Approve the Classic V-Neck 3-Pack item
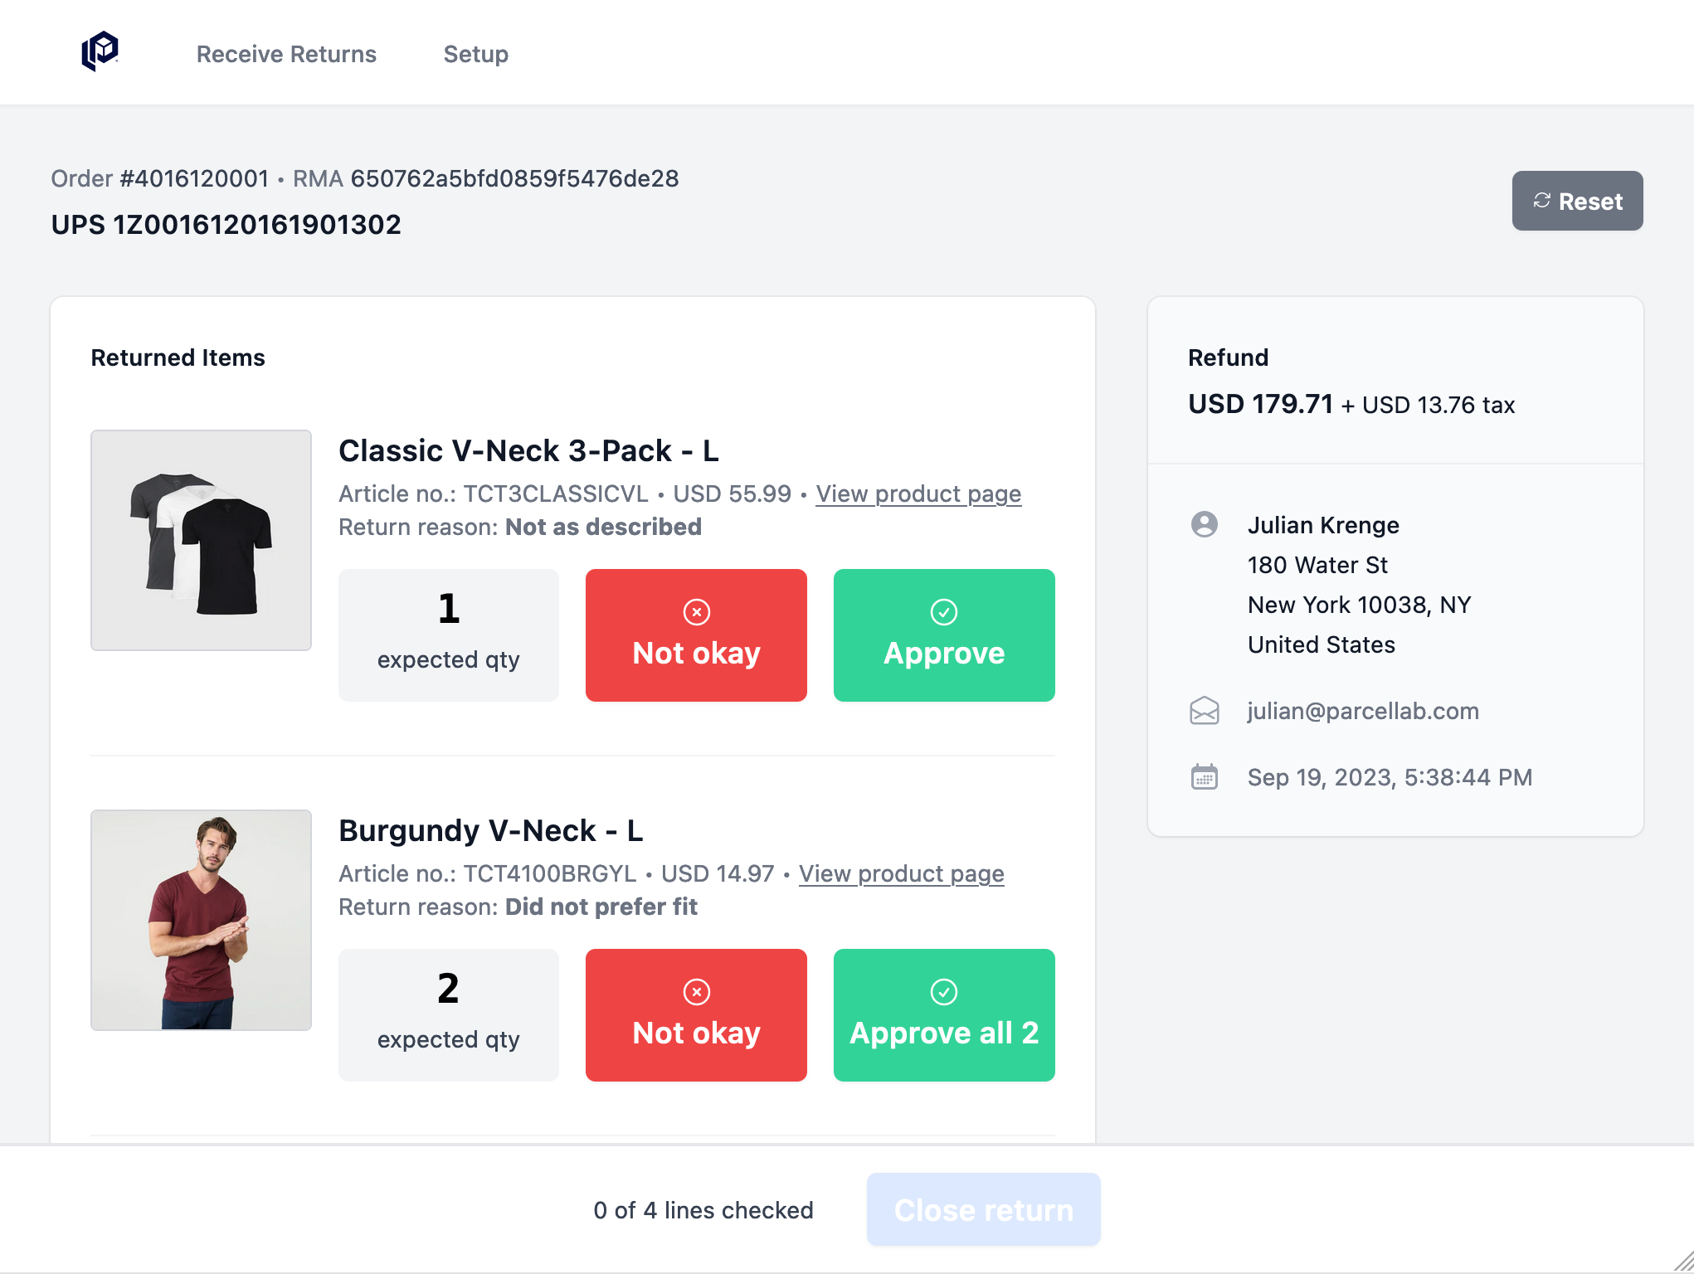 tap(943, 635)
